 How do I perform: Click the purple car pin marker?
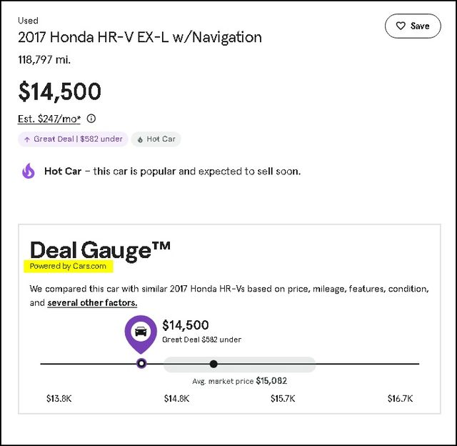click(141, 334)
